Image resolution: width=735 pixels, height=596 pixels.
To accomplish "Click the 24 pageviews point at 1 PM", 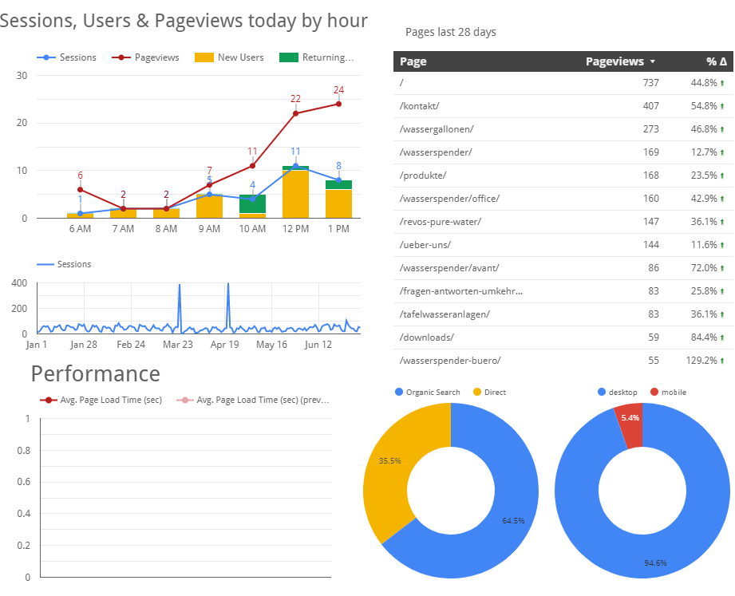I will 338,104.
